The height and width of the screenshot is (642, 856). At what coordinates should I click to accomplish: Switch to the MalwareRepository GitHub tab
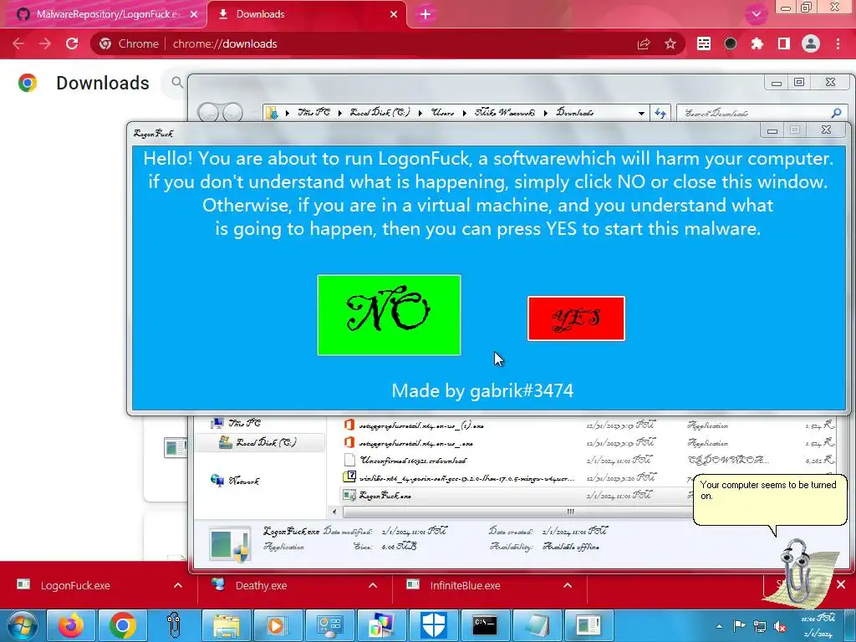coord(106,14)
